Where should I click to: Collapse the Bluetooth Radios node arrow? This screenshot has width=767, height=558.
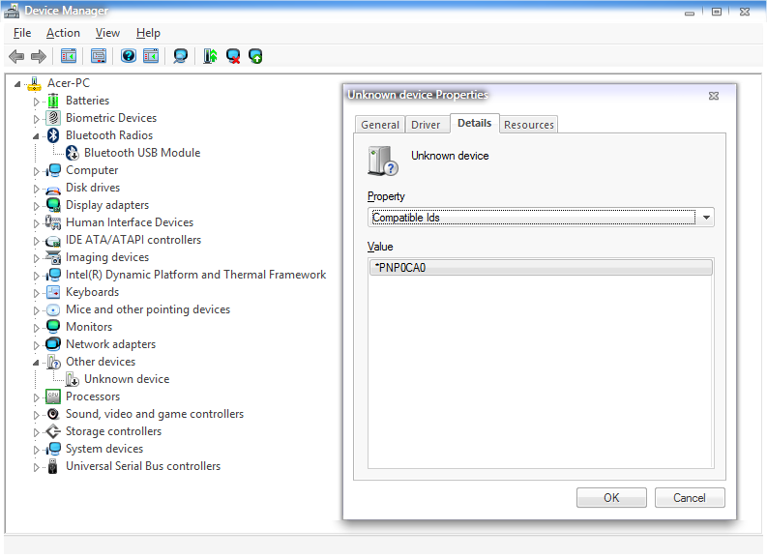point(36,136)
